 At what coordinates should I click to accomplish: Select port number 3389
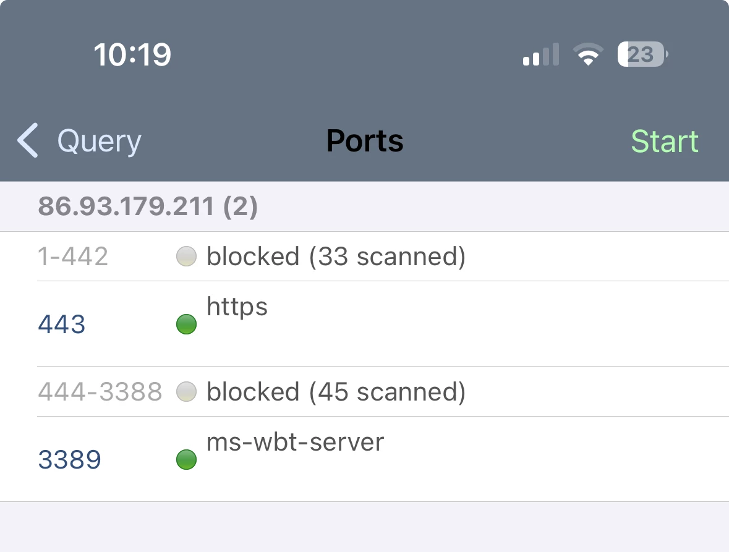coord(70,459)
